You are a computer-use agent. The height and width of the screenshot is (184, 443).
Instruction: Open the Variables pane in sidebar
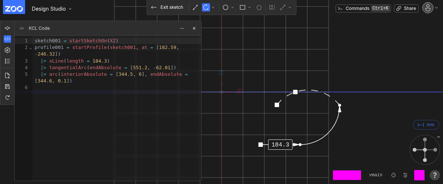click(x=7, y=50)
